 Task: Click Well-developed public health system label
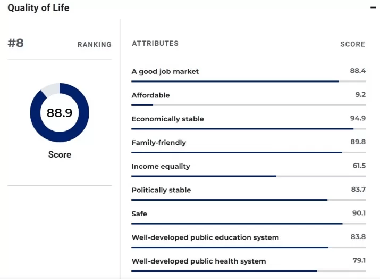tap(199, 261)
